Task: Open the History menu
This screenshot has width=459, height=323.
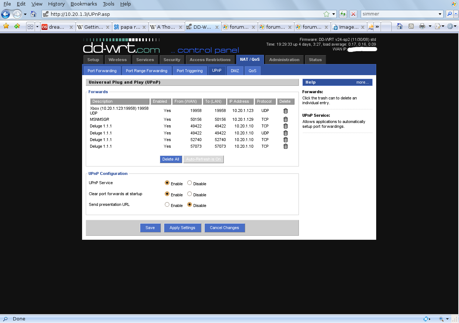Action: pyautogui.click(x=56, y=4)
